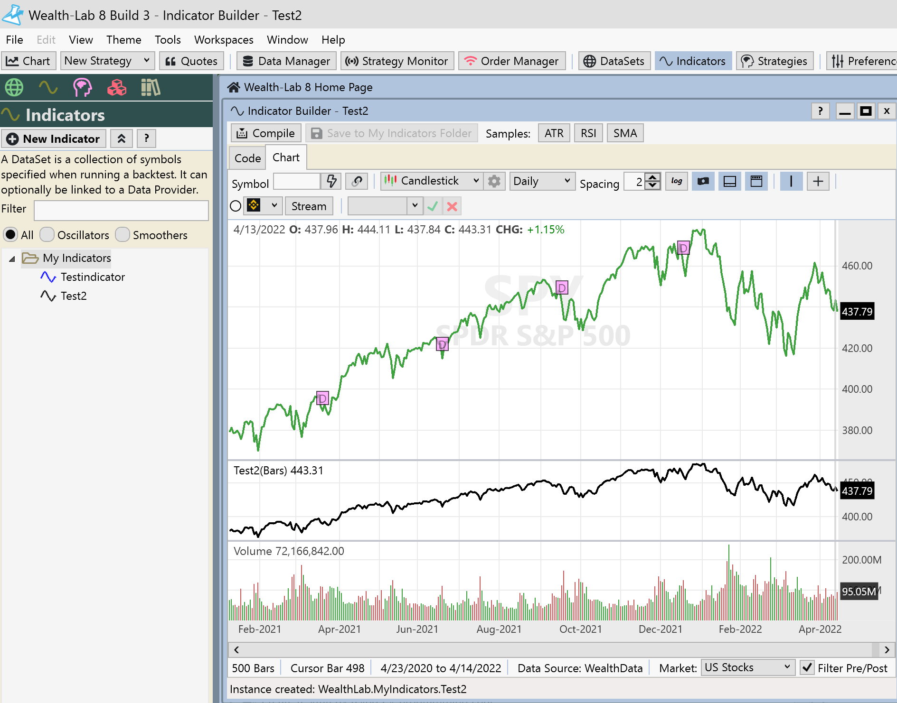Click the chart horizontal scrollbar right arrow
This screenshot has width=897, height=703.
click(886, 649)
